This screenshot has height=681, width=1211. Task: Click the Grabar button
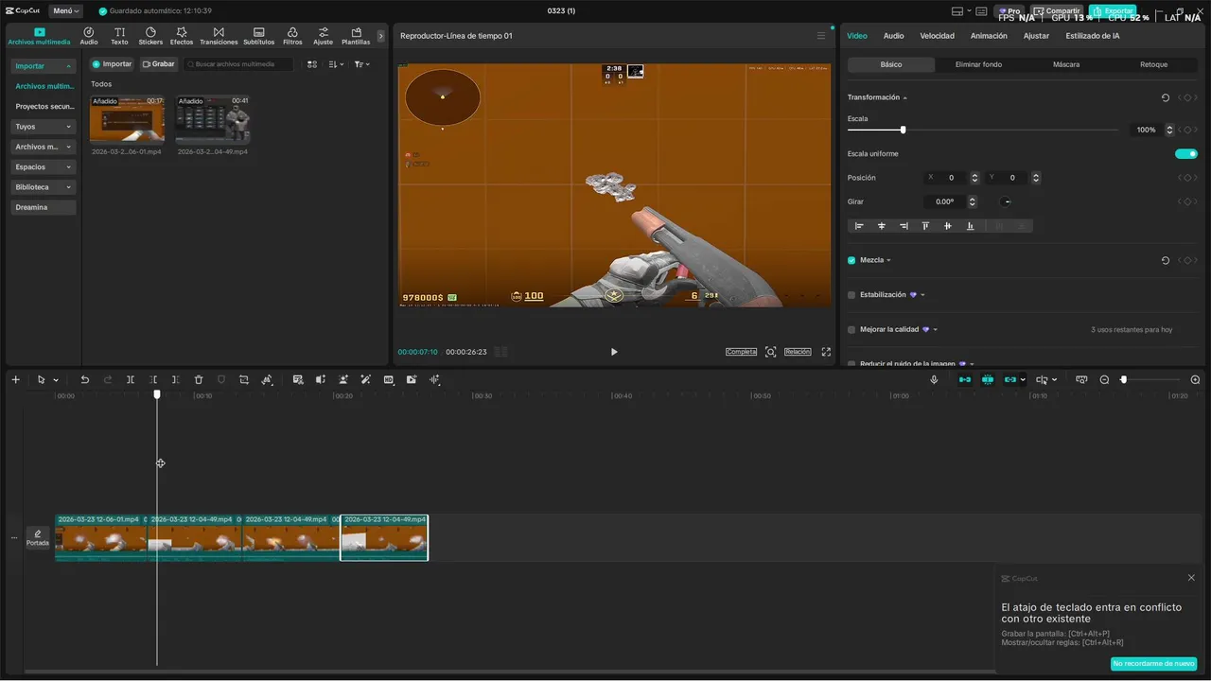click(159, 64)
